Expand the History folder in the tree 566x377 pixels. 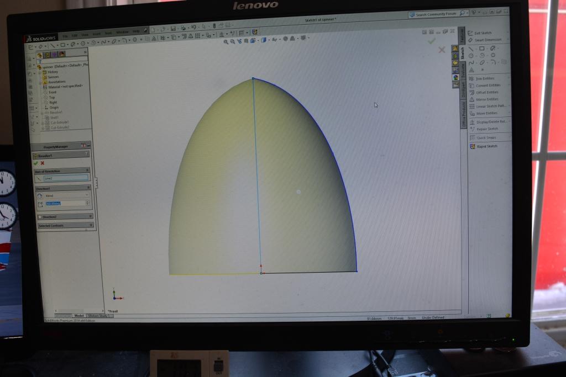pos(42,72)
